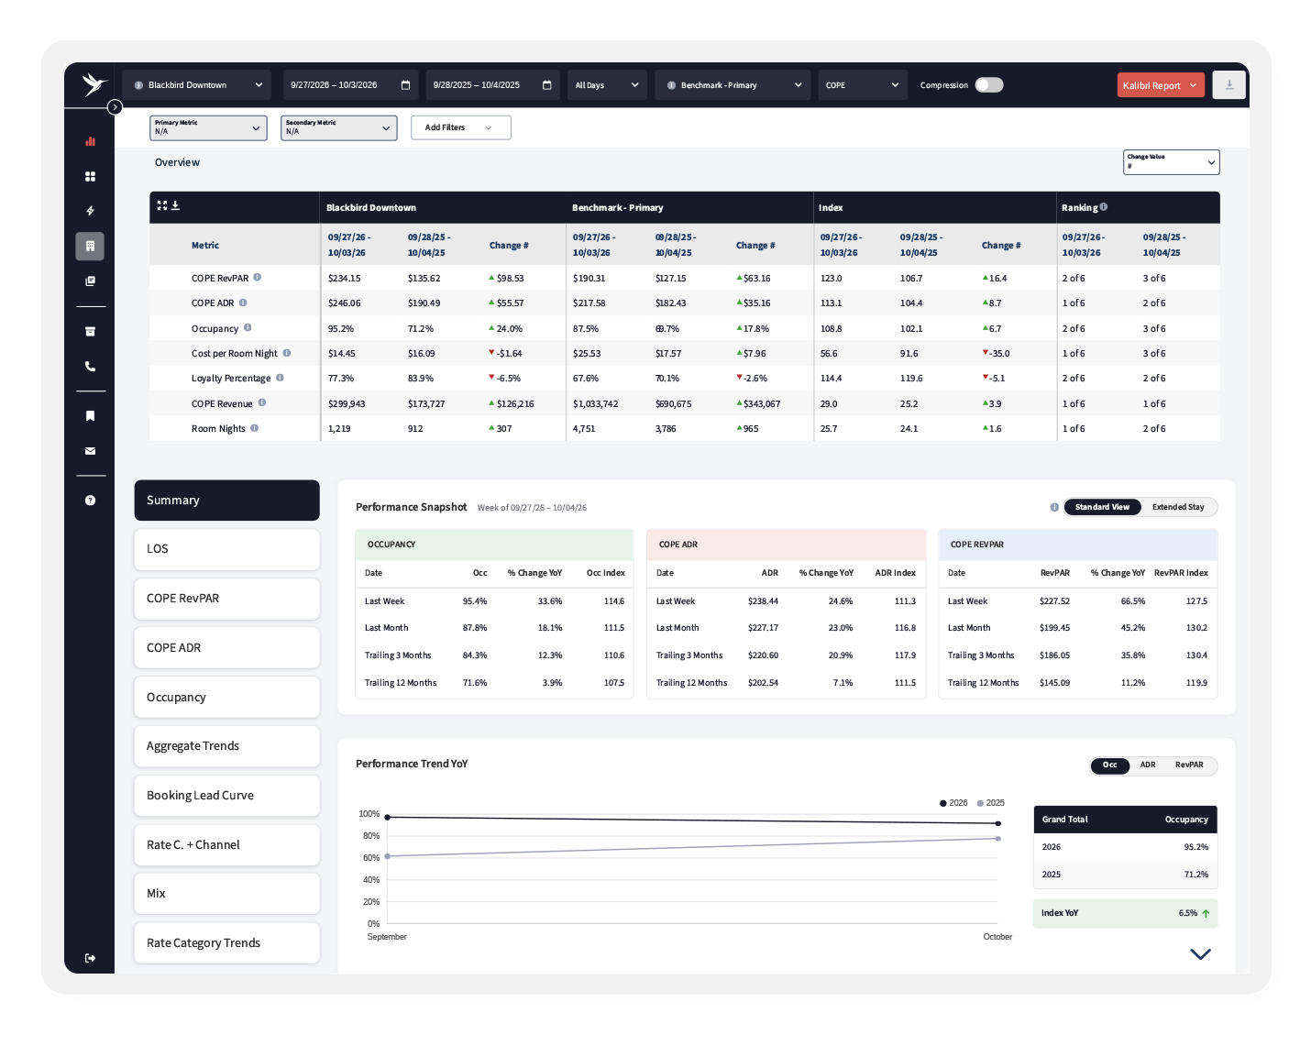Show RevPAR in Performance Trend YoY
This screenshot has width=1311, height=1046.
click(x=1189, y=765)
